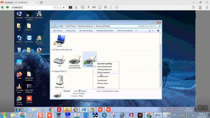Click See what's printing toolbar button
This screenshot has width=210, height=118.
click(86, 30)
